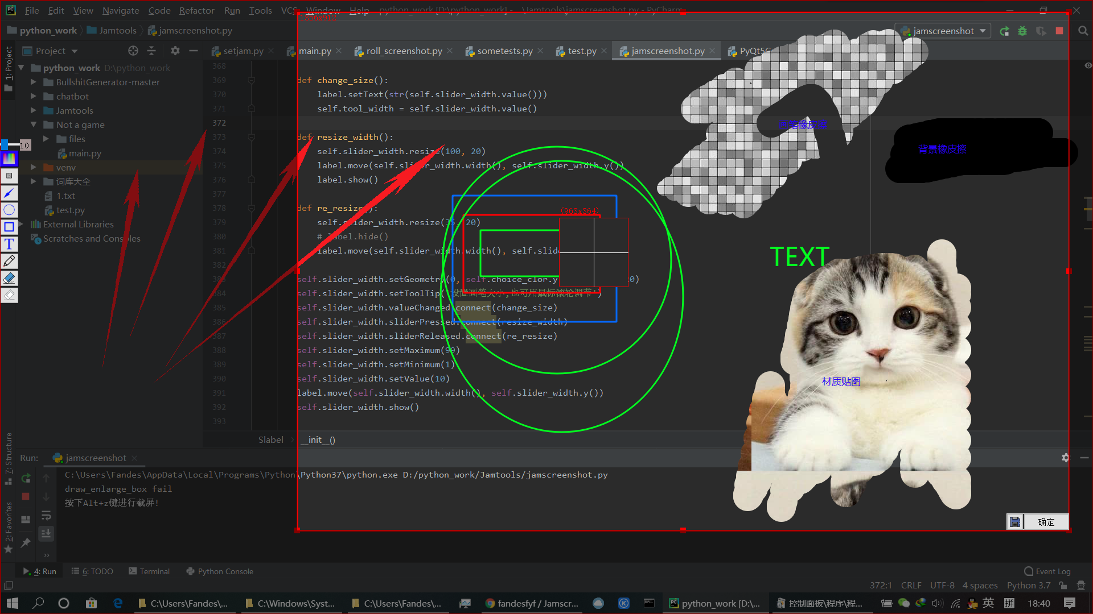The width and height of the screenshot is (1093, 614).
Task: Switch to the roll_screenshot.py tab
Action: pos(404,51)
